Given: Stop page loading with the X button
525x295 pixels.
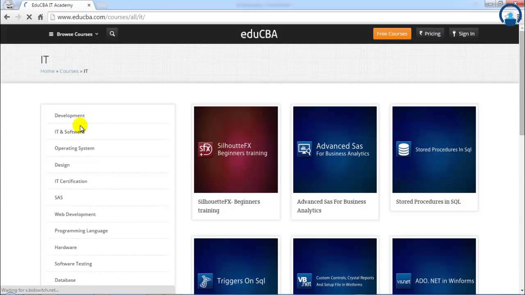Looking at the screenshot, I should 29,17.
